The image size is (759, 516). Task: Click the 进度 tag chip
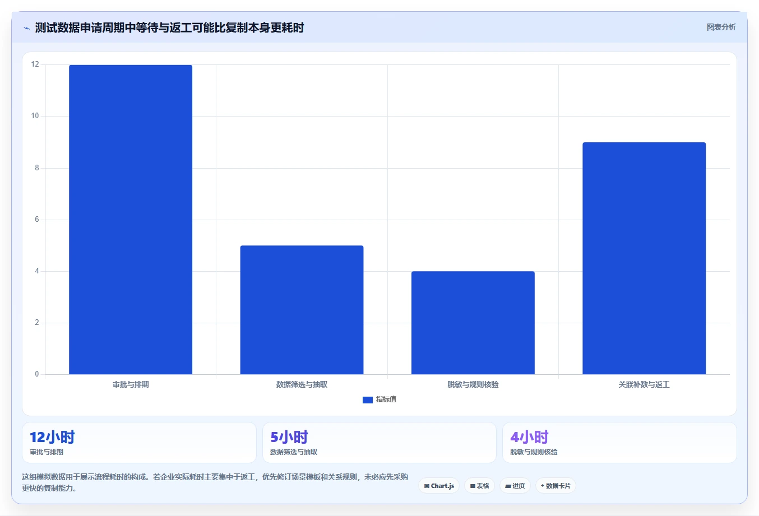pos(515,486)
